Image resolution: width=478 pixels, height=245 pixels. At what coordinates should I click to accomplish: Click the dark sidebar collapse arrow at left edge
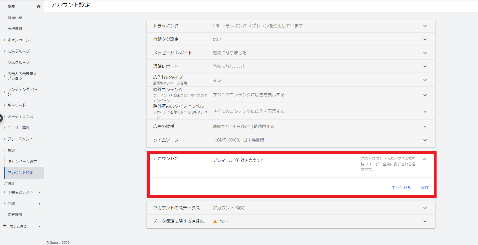coord(1,118)
